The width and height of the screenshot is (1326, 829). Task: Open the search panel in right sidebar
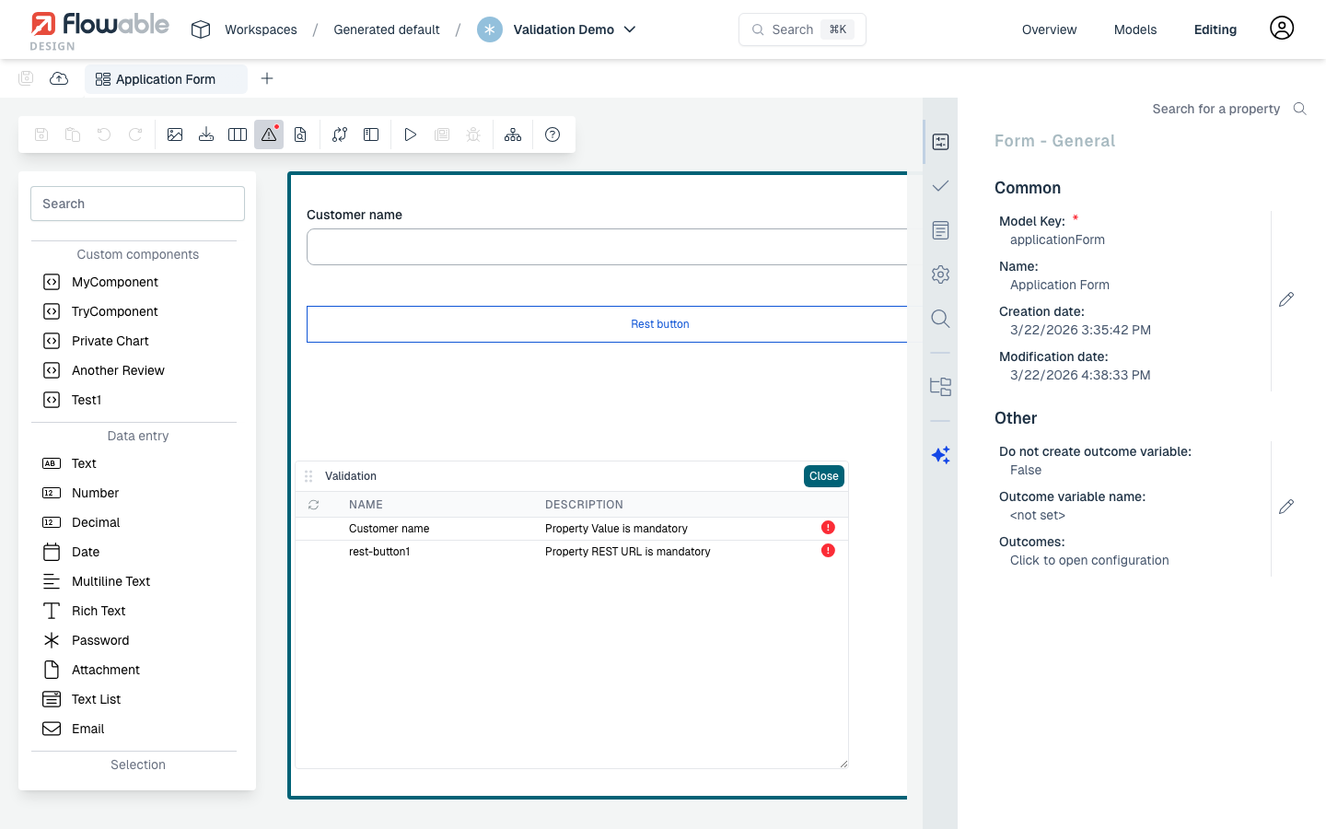940,318
